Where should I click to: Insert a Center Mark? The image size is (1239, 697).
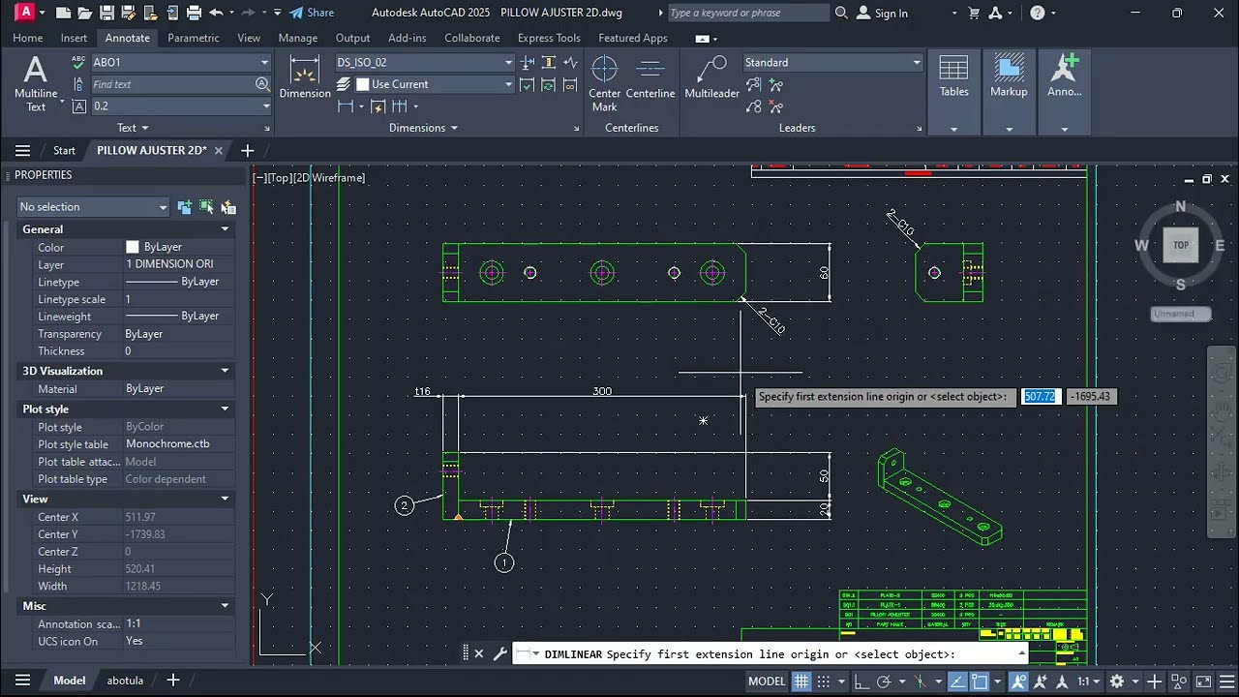[x=604, y=83]
